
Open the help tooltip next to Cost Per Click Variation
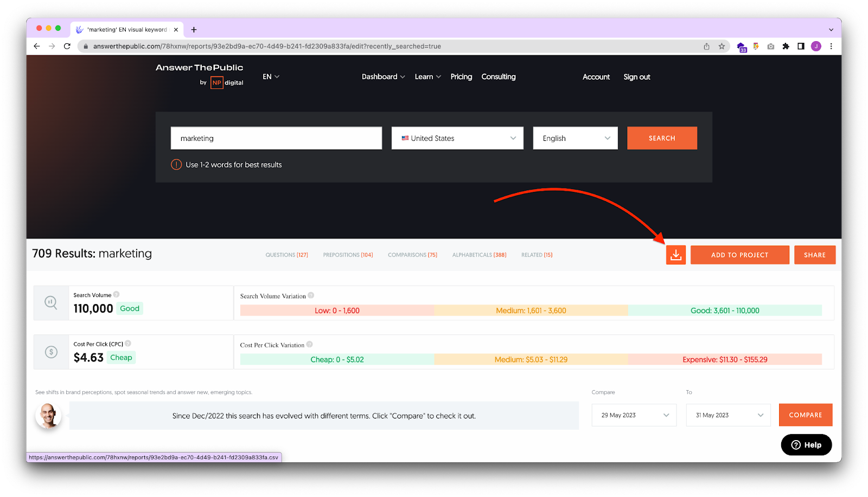[309, 344]
